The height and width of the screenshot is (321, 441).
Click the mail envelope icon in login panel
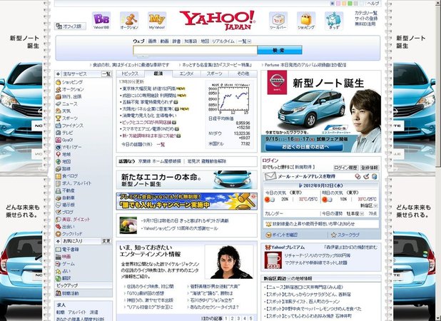[270, 176]
